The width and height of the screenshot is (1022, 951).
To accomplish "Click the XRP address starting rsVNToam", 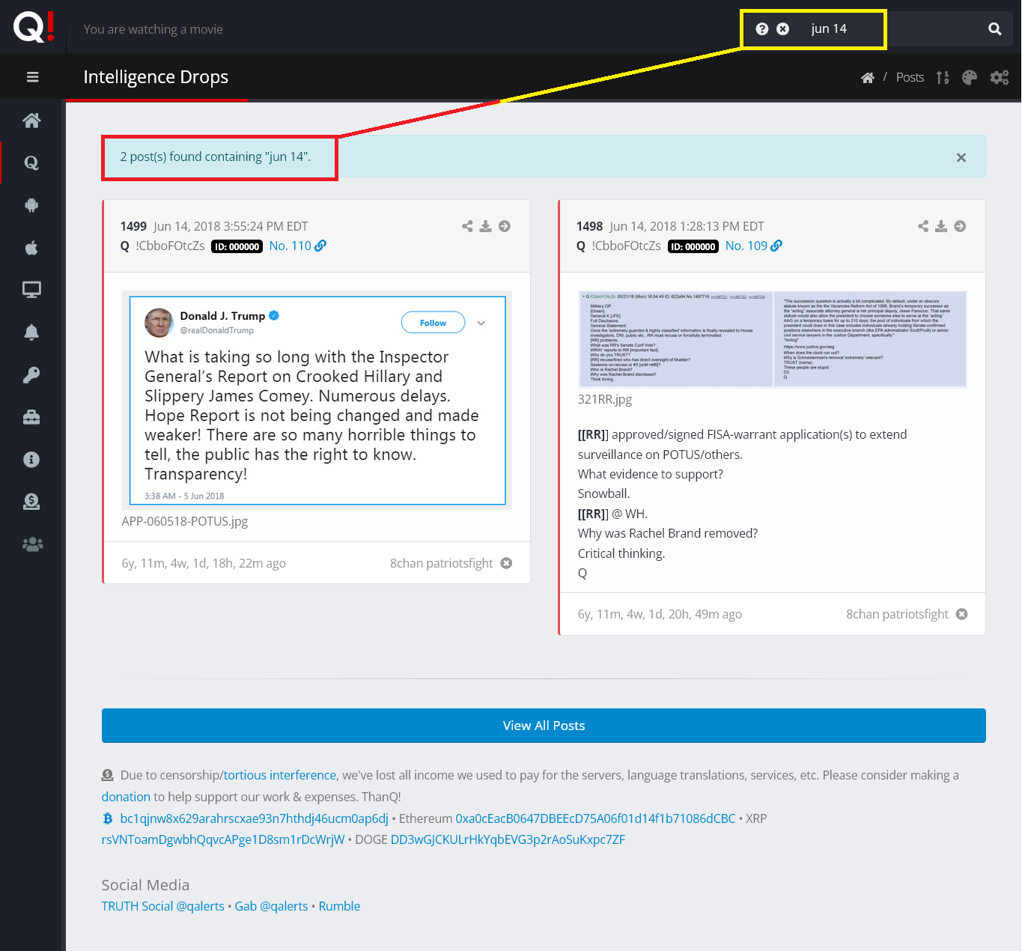I will (x=223, y=839).
